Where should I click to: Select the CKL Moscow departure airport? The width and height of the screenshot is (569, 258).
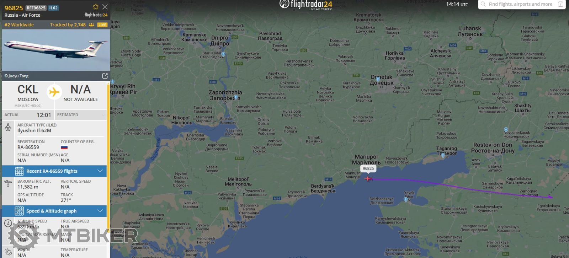(28, 93)
